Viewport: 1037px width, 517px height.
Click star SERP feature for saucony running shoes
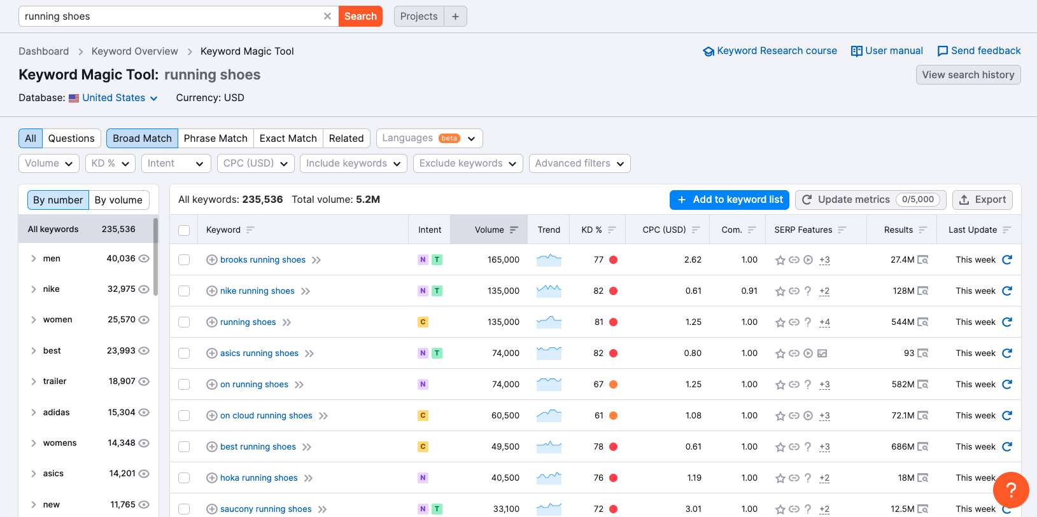tap(780, 509)
